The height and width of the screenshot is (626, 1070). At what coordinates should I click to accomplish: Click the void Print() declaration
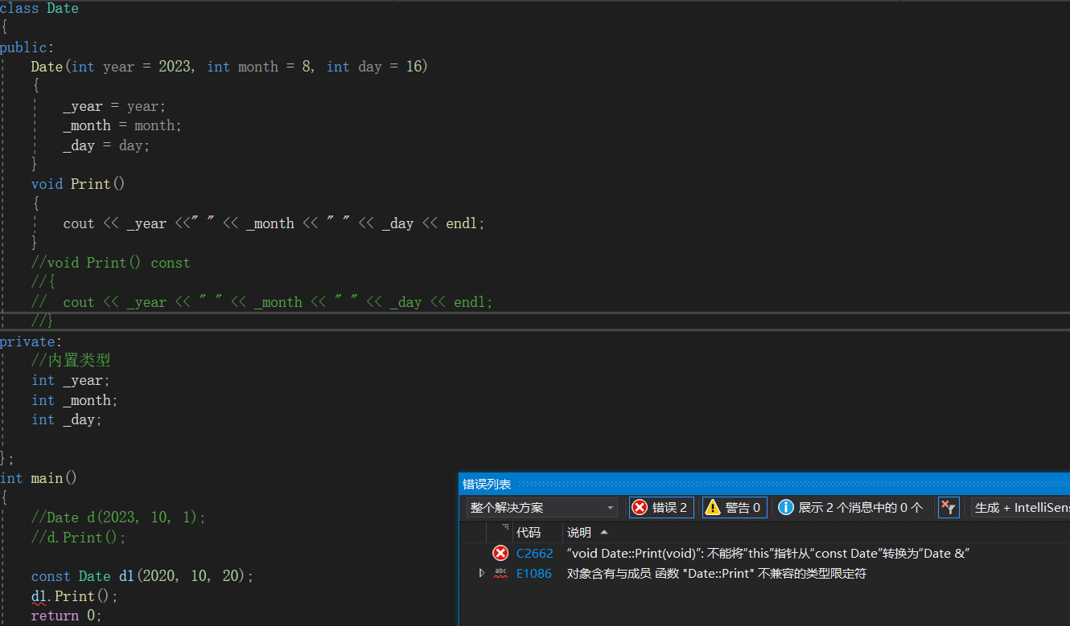coord(78,184)
